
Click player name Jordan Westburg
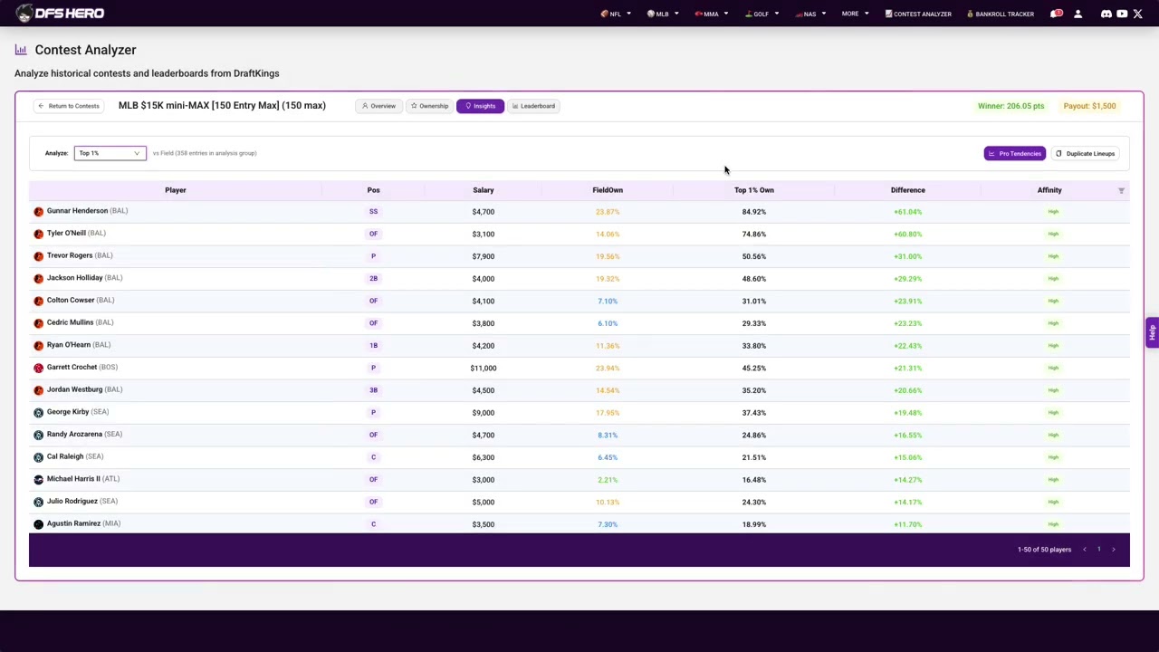point(74,389)
